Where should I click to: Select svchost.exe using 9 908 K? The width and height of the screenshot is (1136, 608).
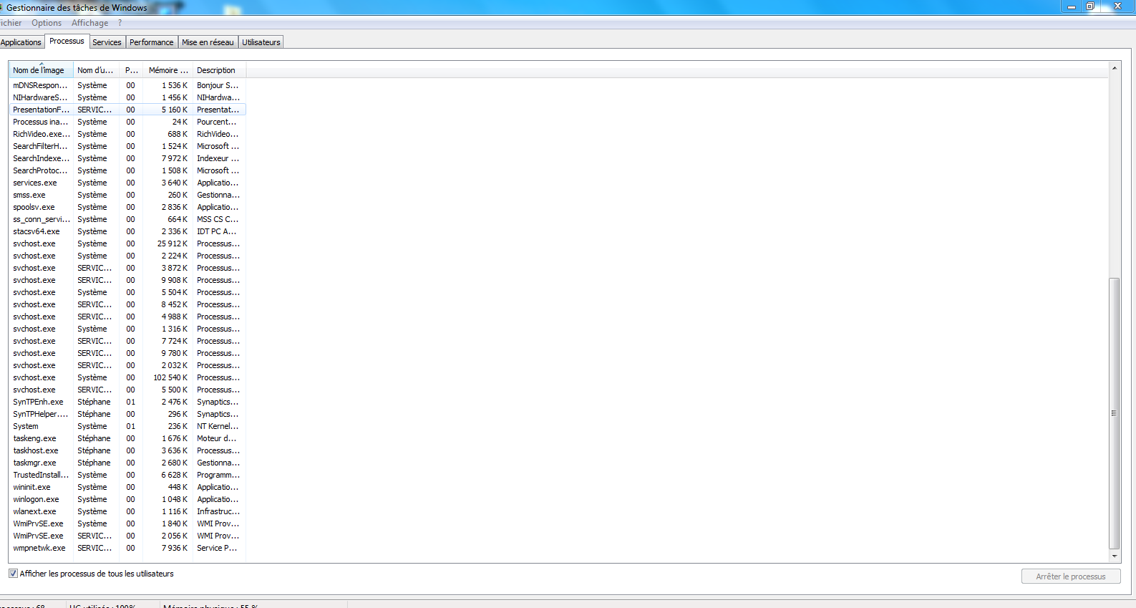[x=127, y=280]
